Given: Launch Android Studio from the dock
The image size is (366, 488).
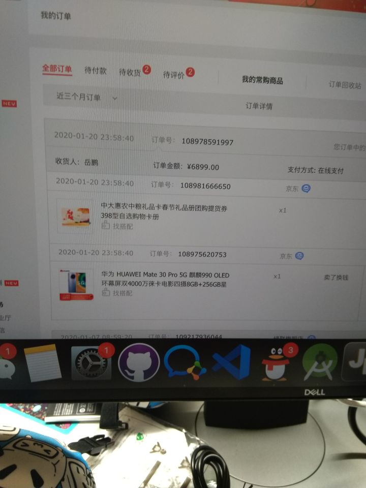Looking at the screenshot, I should point(320,362).
